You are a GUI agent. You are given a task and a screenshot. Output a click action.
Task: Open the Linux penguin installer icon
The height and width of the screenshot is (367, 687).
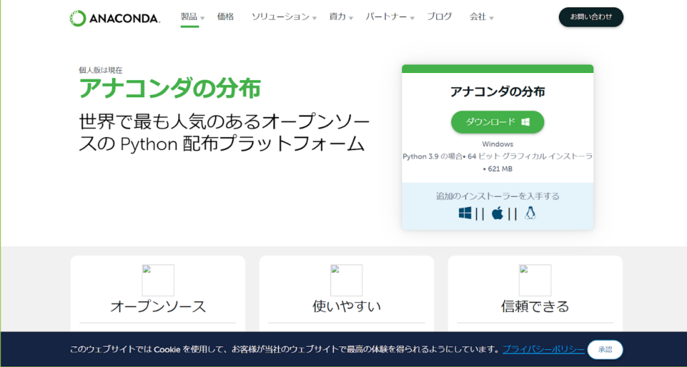[x=531, y=213]
